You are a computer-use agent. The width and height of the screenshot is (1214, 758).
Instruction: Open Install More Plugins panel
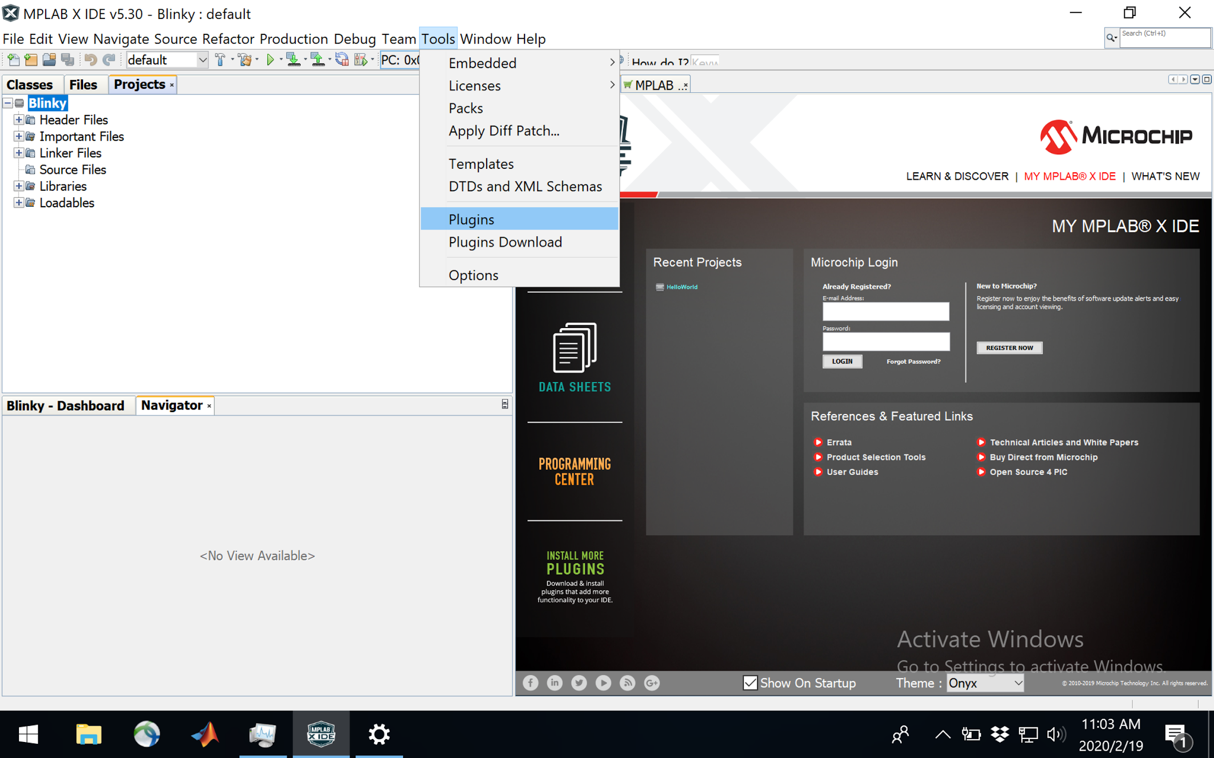pyautogui.click(x=575, y=577)
